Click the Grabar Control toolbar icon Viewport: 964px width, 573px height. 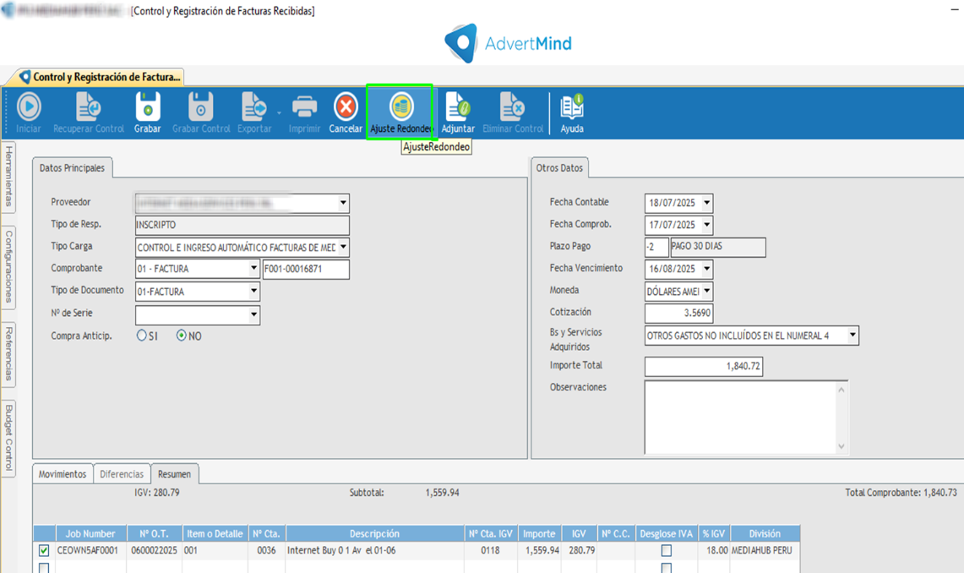pos(200,107)
